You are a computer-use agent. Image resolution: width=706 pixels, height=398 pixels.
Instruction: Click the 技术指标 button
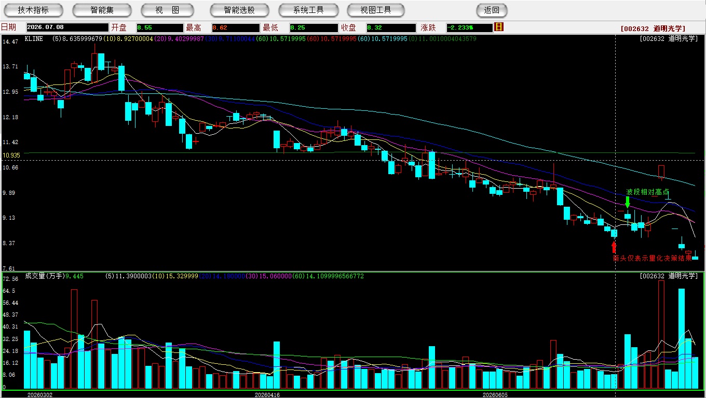(x=33, y=10)
